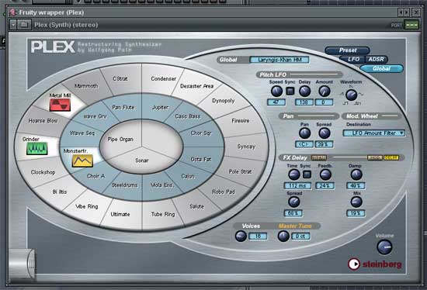
Task: Click the Delay value field showing 138
Action: [x=304, y=102]
